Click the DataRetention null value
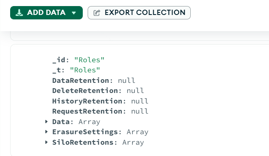This screenshot has height=156, width=269. 127,80
